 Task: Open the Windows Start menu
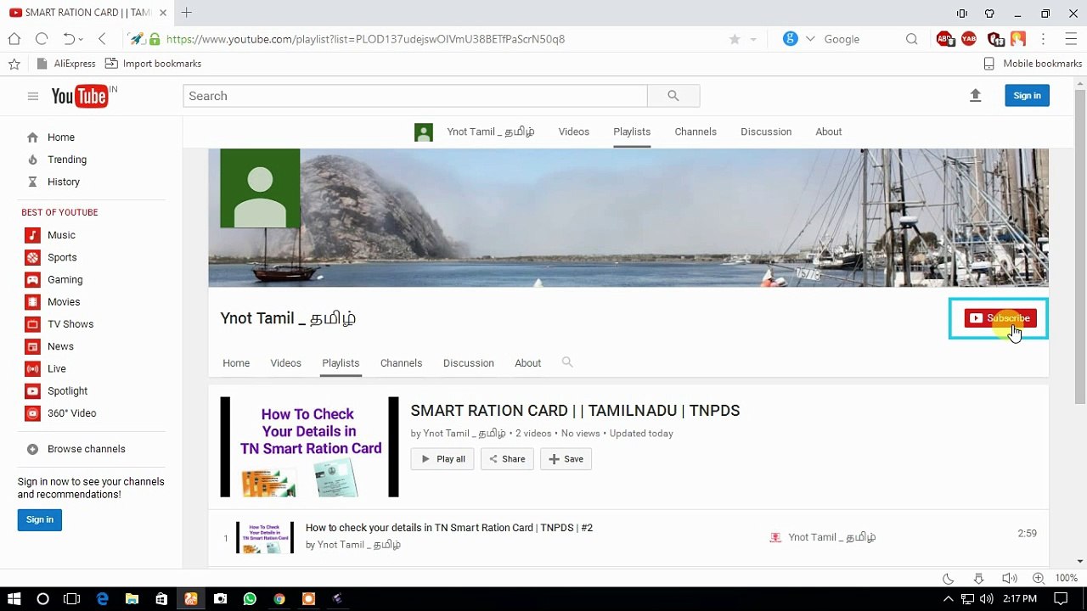point(14,599)
